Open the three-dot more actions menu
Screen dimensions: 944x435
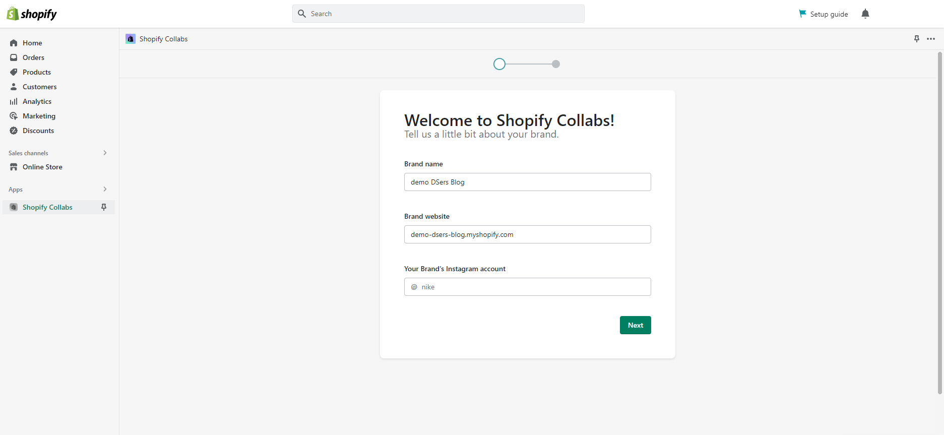[x=931, y=39]
